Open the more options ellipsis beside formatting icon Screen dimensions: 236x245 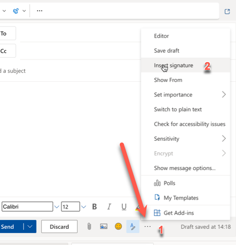(x=147, y=226)
